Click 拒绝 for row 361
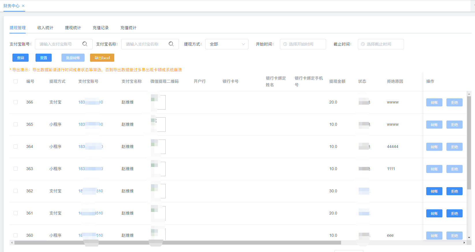The height and width of the screenshot is (252, 475). coord(455,213)
